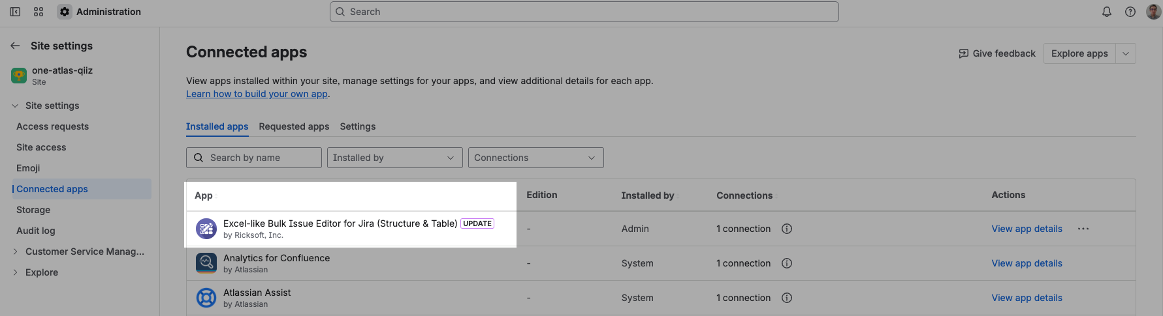Sort by the Connections column header
The image size is (1163, 316).
744,195
